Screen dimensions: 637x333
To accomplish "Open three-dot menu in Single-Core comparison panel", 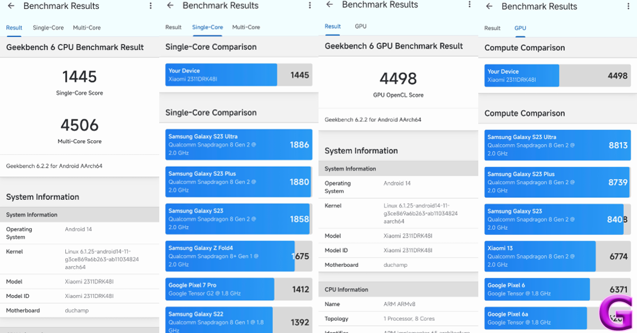I will 310,5.
